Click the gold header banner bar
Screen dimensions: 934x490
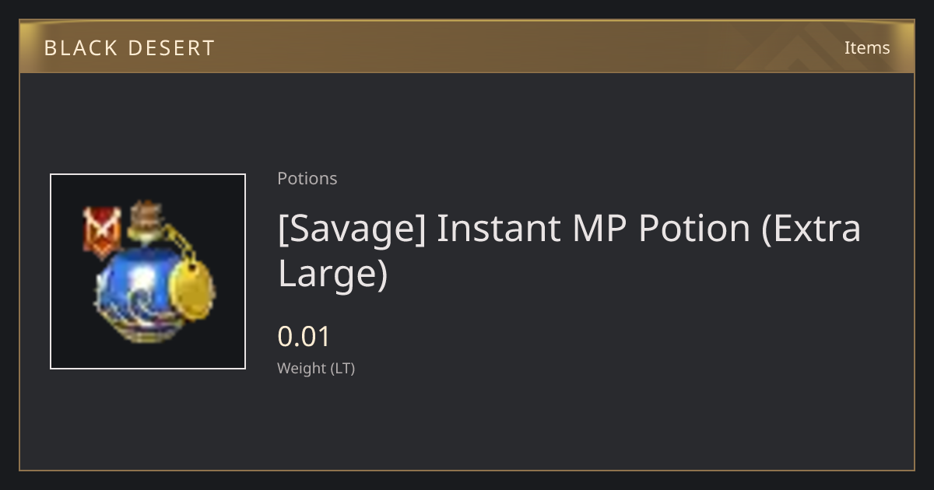467,47
